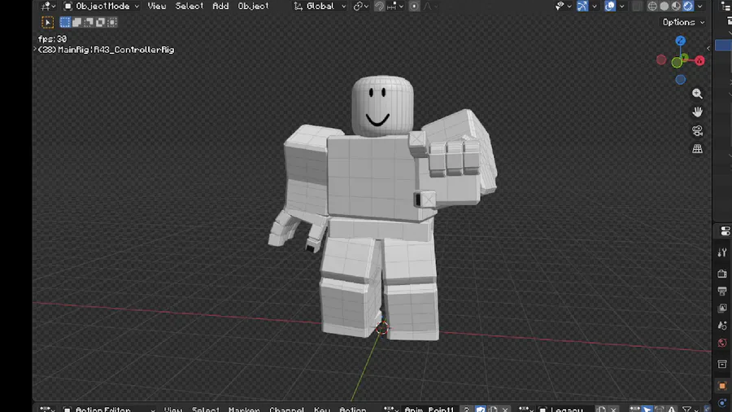
Task: Open the Scene properties tab
Action: point(723,326)
